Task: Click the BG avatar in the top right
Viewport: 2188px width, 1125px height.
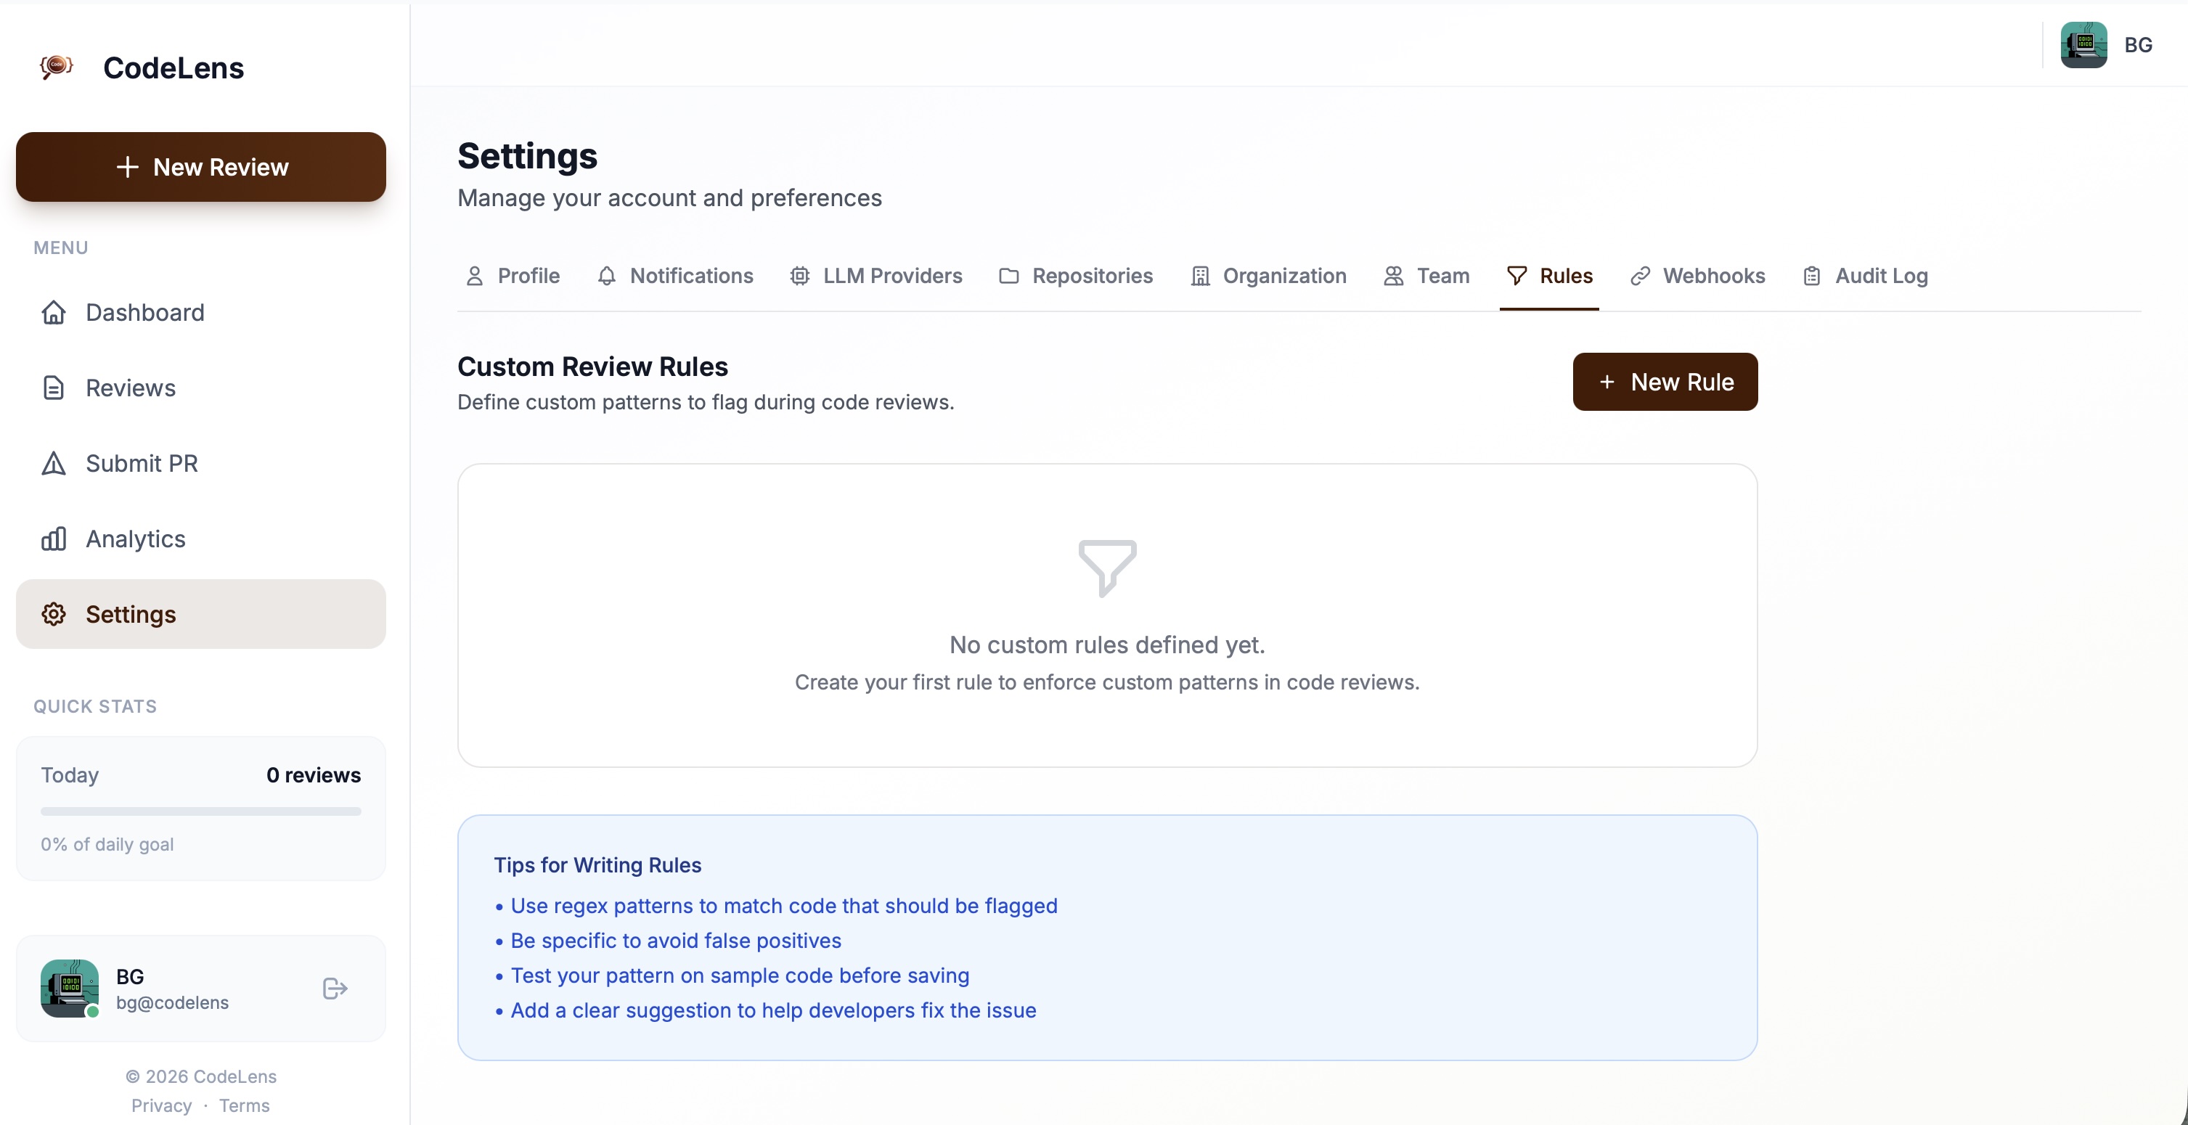Action: pyautogui.click(x=2083, y=45)
